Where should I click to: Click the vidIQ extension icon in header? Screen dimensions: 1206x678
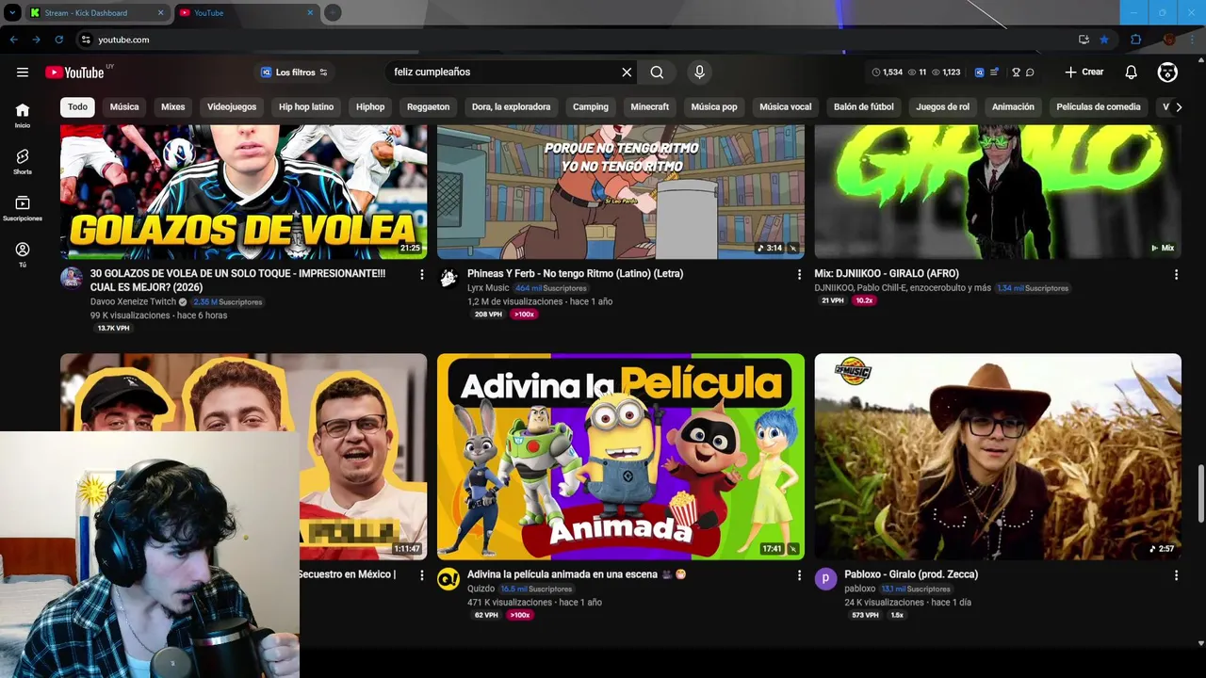[979, 72]
